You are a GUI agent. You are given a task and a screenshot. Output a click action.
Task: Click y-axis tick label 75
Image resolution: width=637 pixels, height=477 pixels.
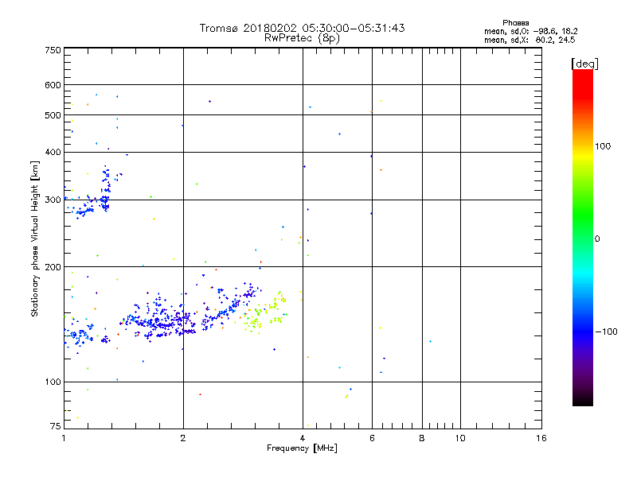click(x=56, y=426)
